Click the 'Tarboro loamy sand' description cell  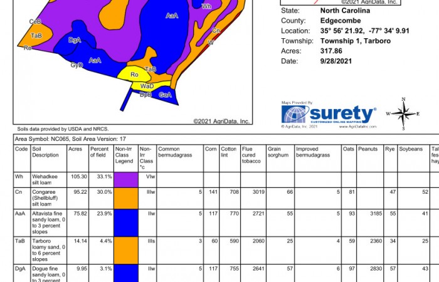tap(49, 250)
